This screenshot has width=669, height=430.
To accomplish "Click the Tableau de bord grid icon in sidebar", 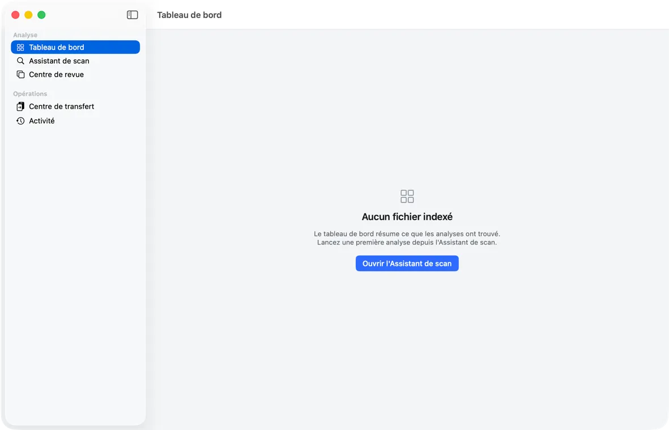I will [x=20, y=48].
